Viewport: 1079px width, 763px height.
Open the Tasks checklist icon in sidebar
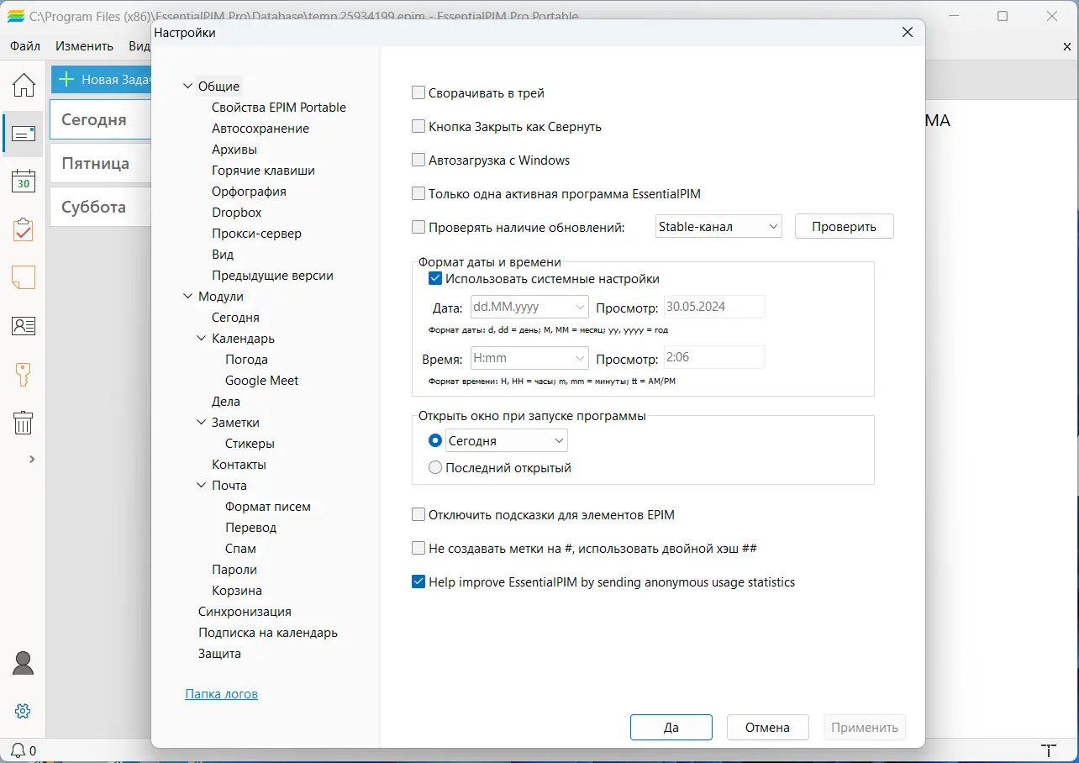[x=24, y=229]
